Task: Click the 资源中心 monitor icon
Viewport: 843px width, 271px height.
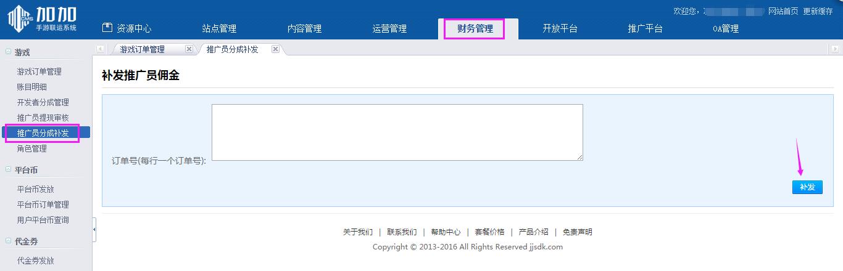Action: point(107,28)
